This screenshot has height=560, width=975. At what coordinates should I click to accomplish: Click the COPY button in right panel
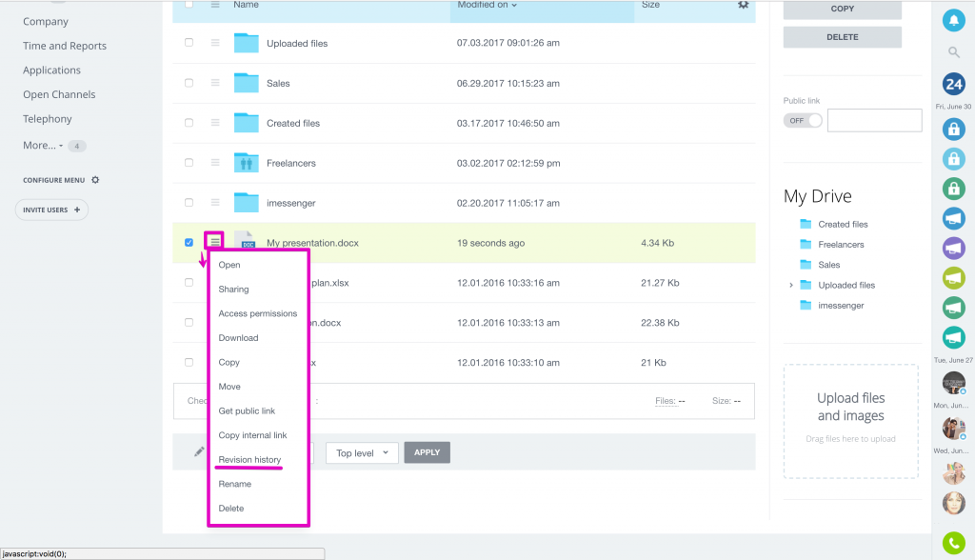(x=842, y=9)
